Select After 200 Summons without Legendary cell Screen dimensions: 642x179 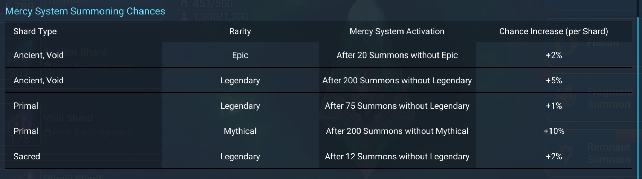(397, 80)
